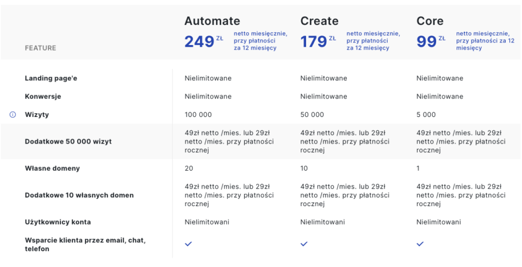
Task: Select the Automate plan heading
Action: (x=212, y=21)
